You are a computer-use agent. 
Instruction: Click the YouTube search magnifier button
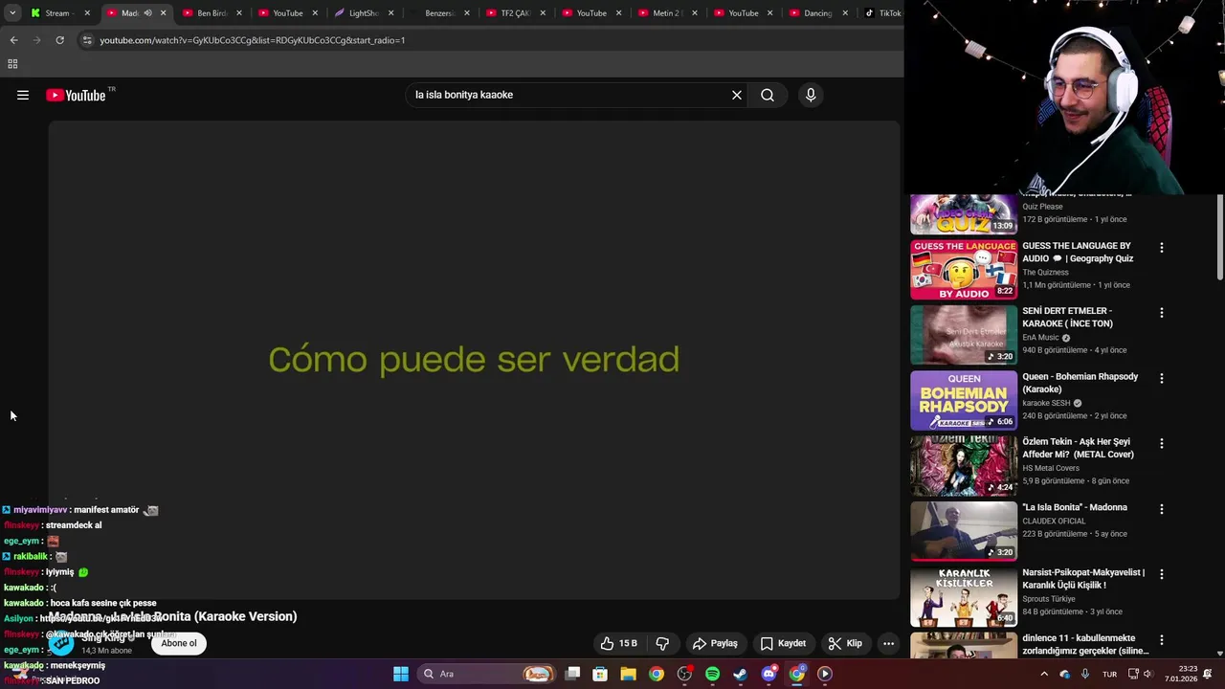pyautogui.click(x=768, y=95)
